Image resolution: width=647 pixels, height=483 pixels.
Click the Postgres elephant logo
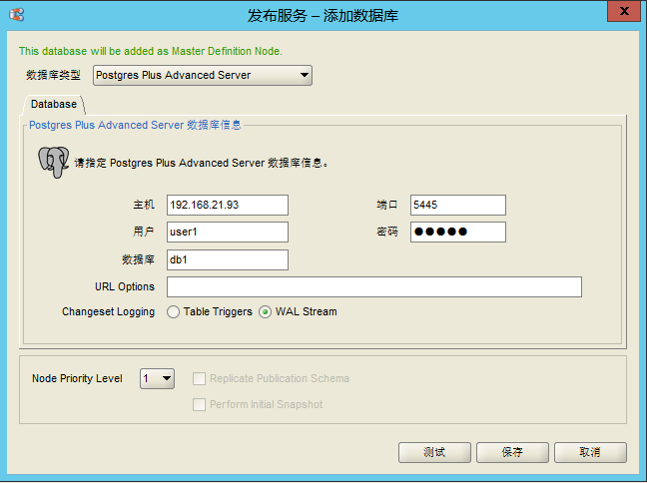click(54, 162)
